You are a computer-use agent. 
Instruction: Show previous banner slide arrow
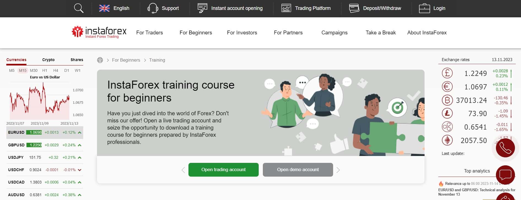tap(183, 170)
